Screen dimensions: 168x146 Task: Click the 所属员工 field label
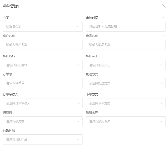point(92,56)
